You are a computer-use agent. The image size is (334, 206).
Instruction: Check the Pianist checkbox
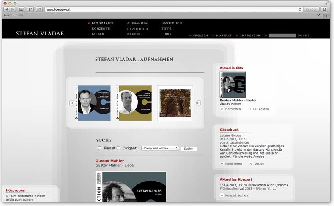coord(99,149)
